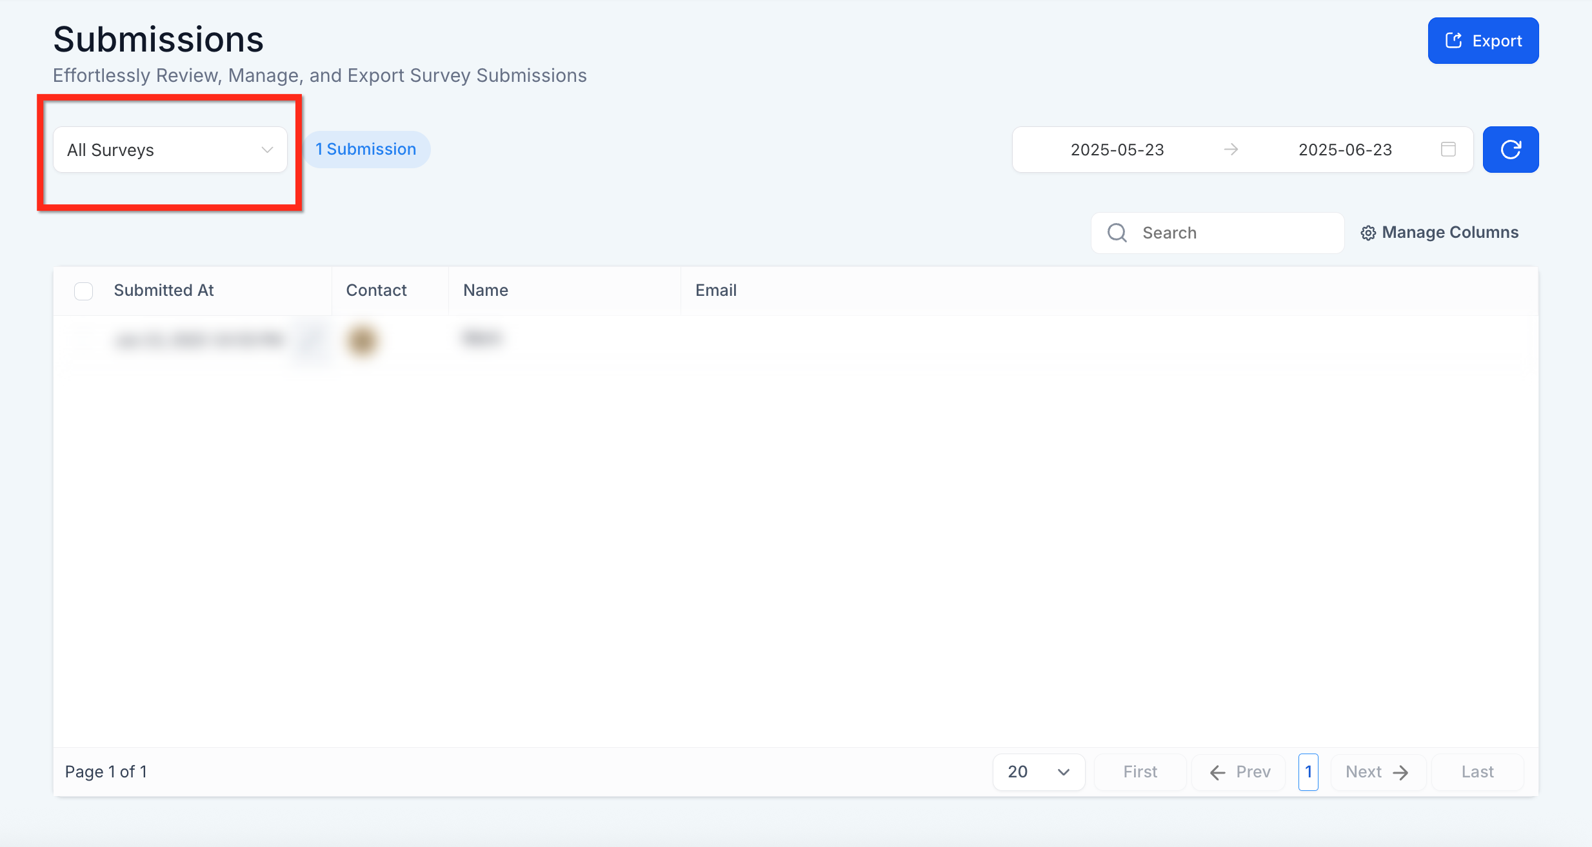
Task: Open the calendar icon in date range
Action: [x=1448, y=150]
